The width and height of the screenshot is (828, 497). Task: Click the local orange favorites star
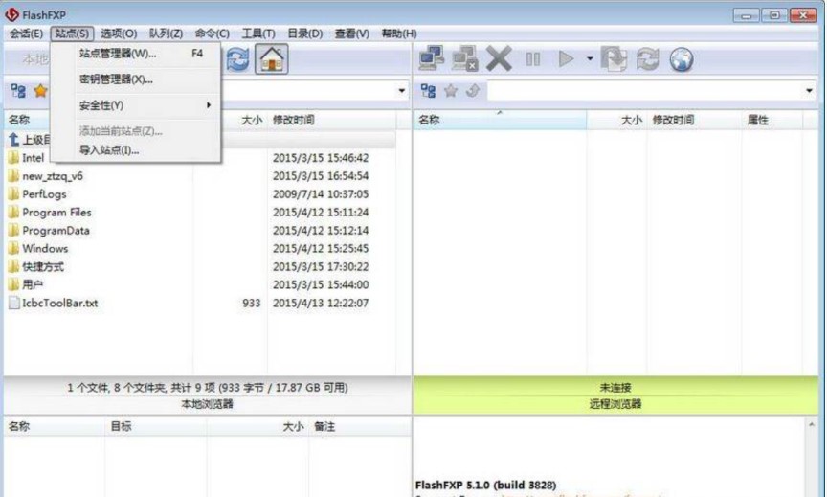[x=40, y=91]
